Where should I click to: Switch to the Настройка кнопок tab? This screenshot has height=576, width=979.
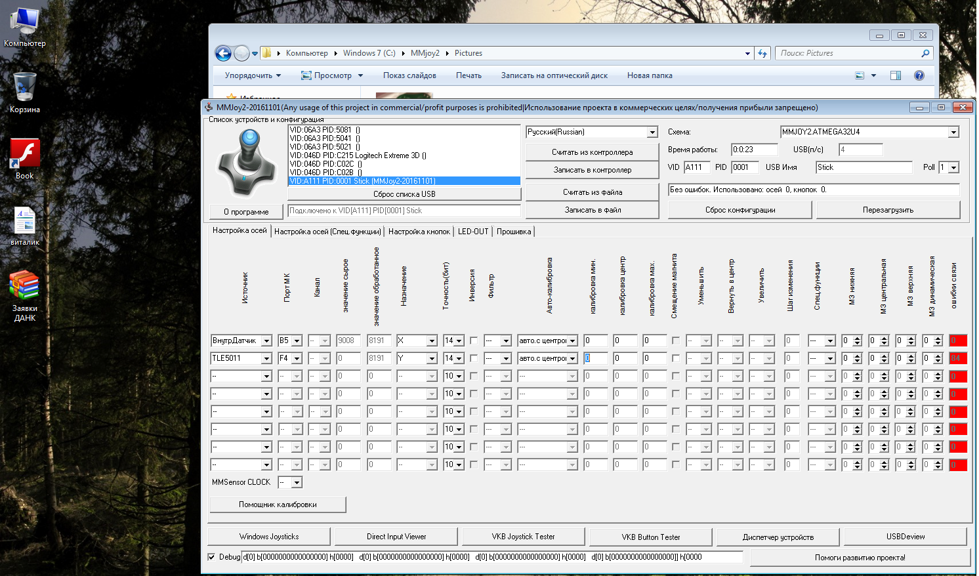(419, 232)
